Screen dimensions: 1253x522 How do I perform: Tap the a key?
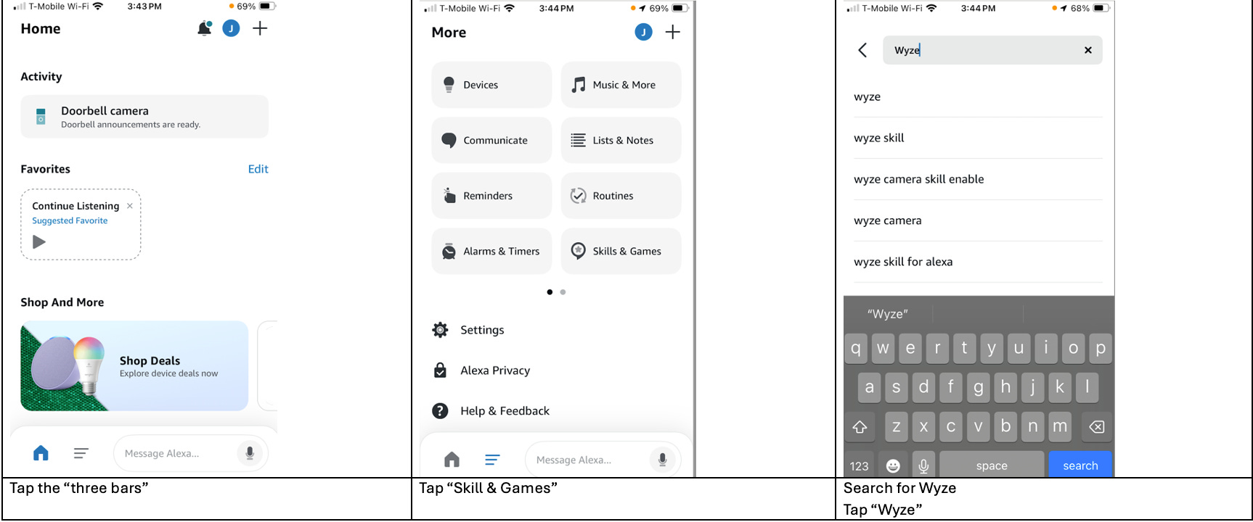(870, 386)
